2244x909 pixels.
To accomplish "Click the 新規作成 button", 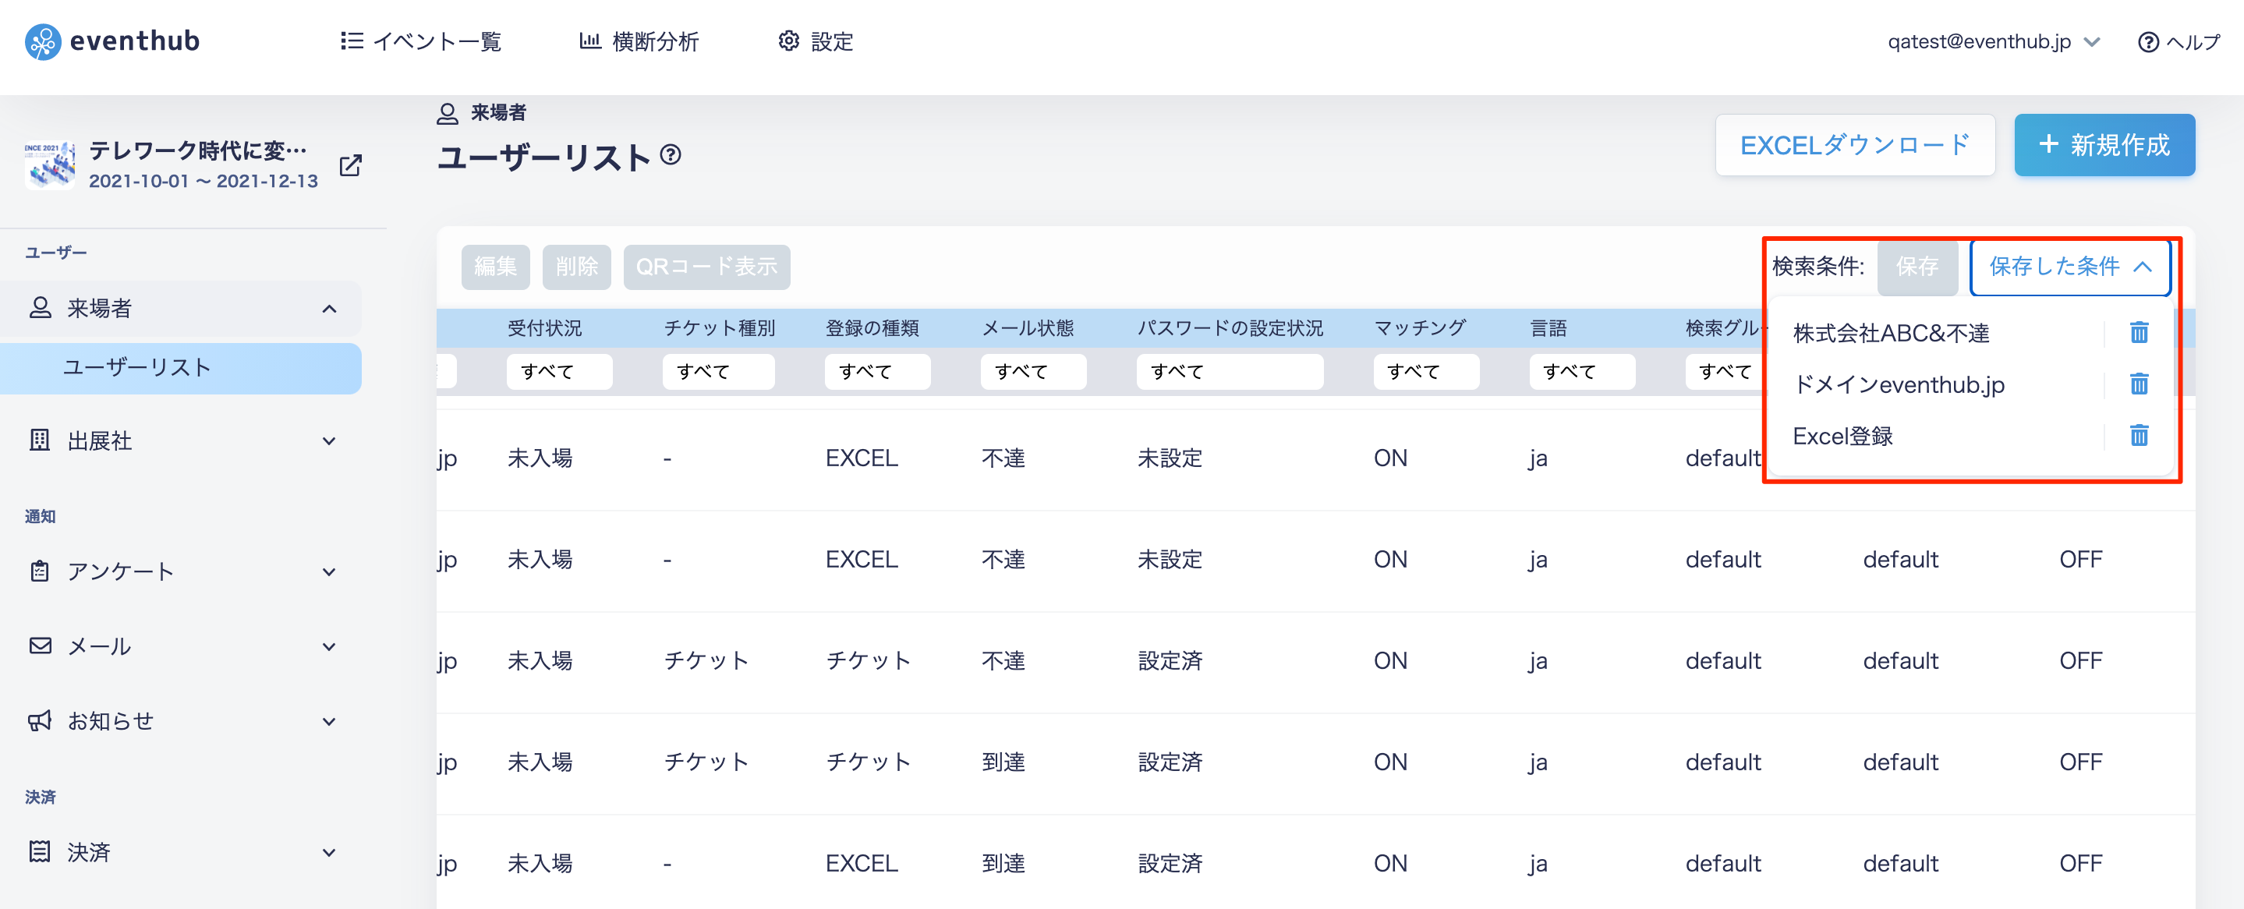I will pyautogui.click(x=2104, y=144).
